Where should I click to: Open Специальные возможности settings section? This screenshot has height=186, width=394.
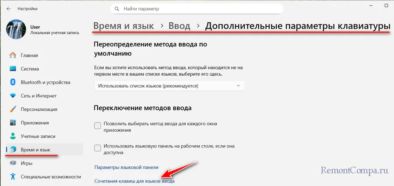tap(50, 177)
